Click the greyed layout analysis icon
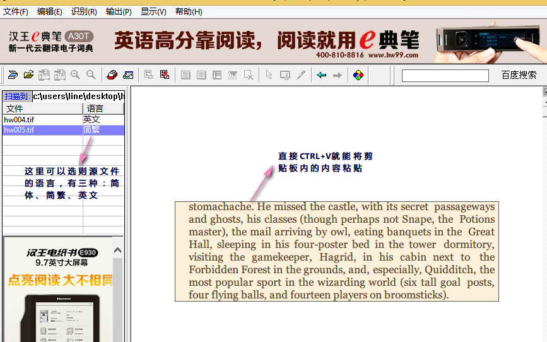This screenshot has height=342, width=547. 149,75
